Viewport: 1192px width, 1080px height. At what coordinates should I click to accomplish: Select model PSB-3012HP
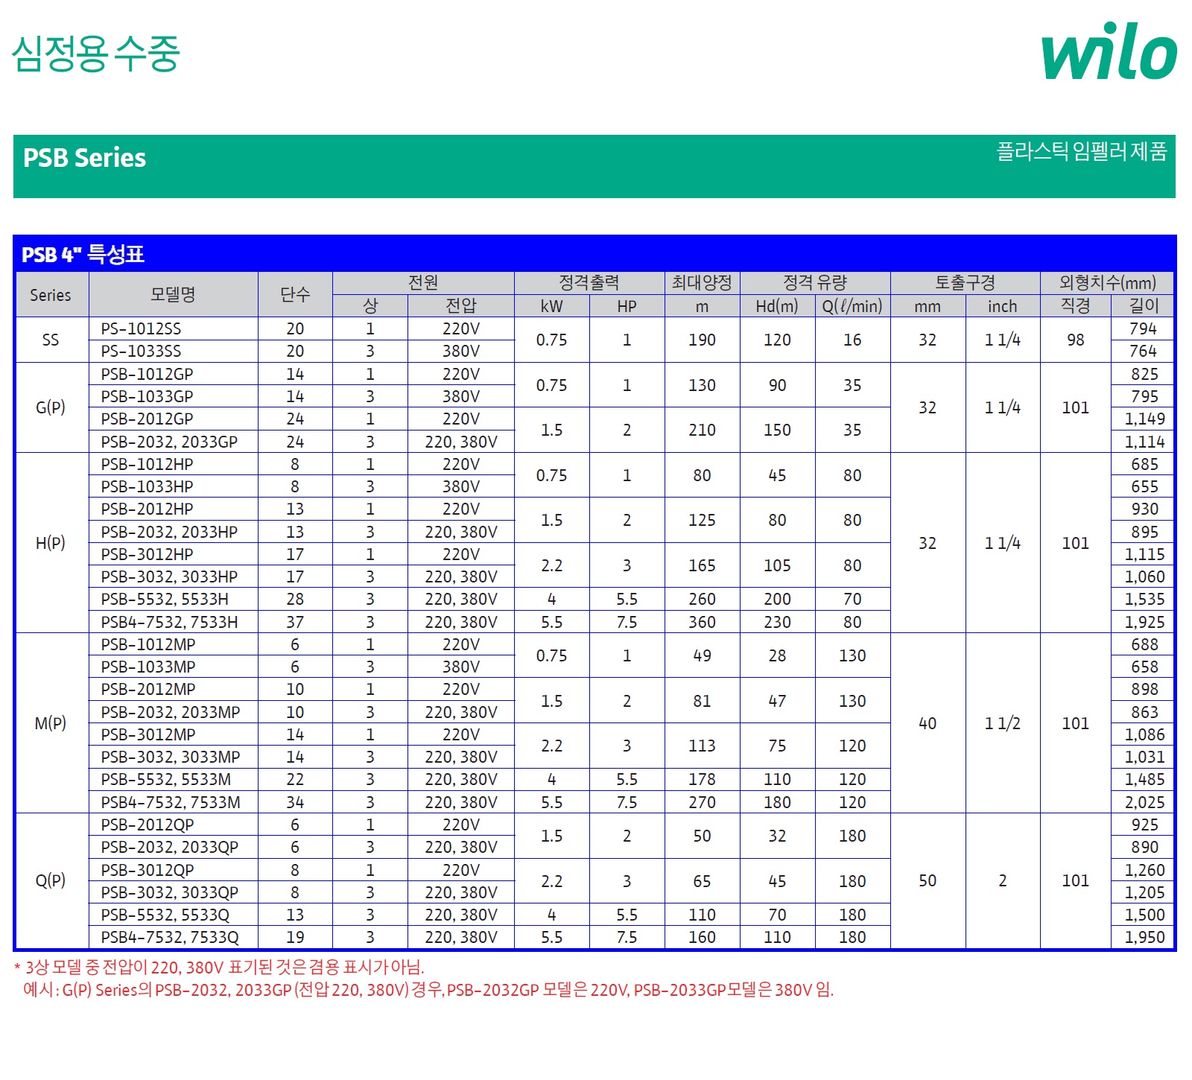tap(147, 554)
